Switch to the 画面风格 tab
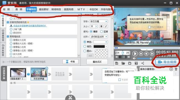This screenshot has width=180, height=100. (69, 9)
